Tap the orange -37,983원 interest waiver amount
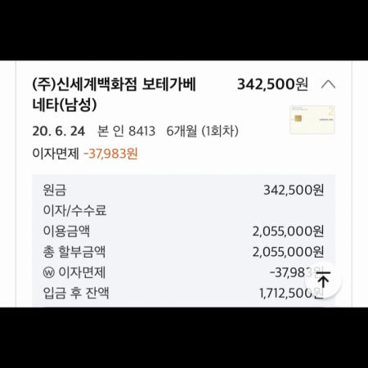 coord(110,154)
